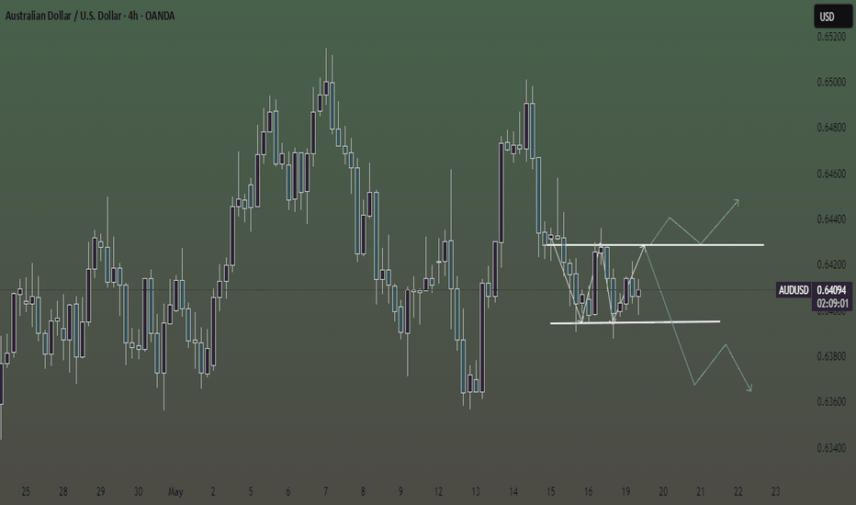Image resolution: width=856 pixels, height=505 pixels.
Task: Click the date 8 on time axis
Action: point(363,492)
